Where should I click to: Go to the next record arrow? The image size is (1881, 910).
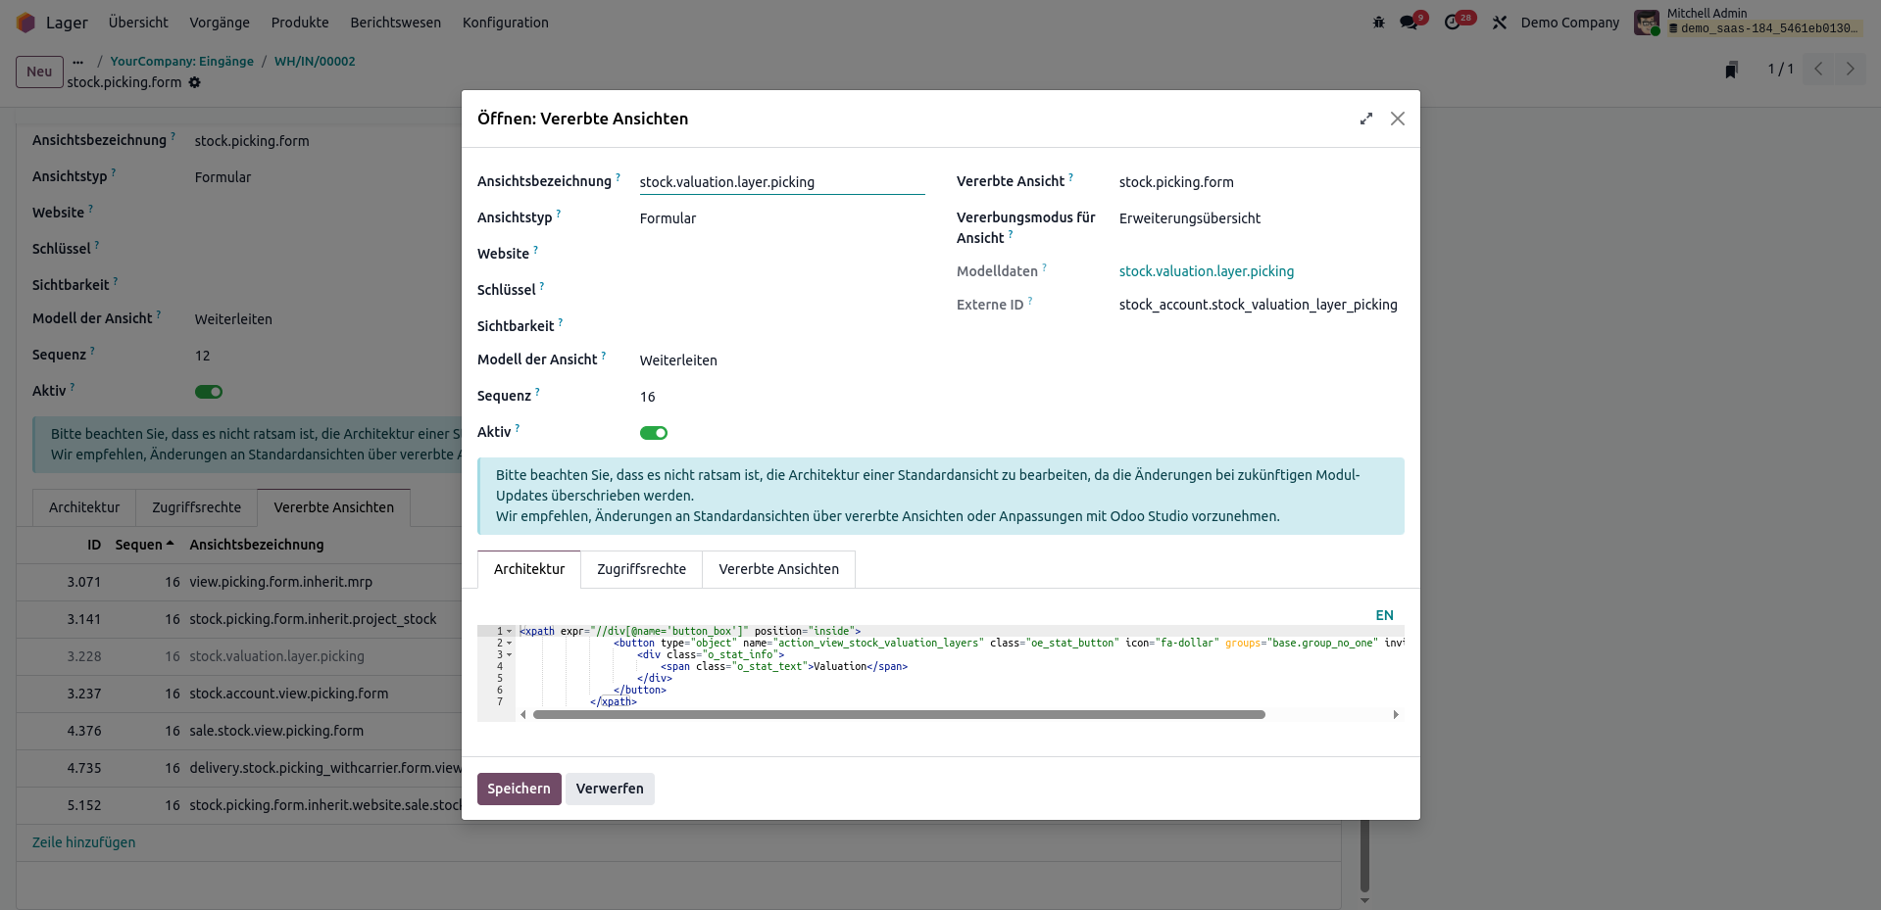pyautogui.click(x=1851, y=69)
